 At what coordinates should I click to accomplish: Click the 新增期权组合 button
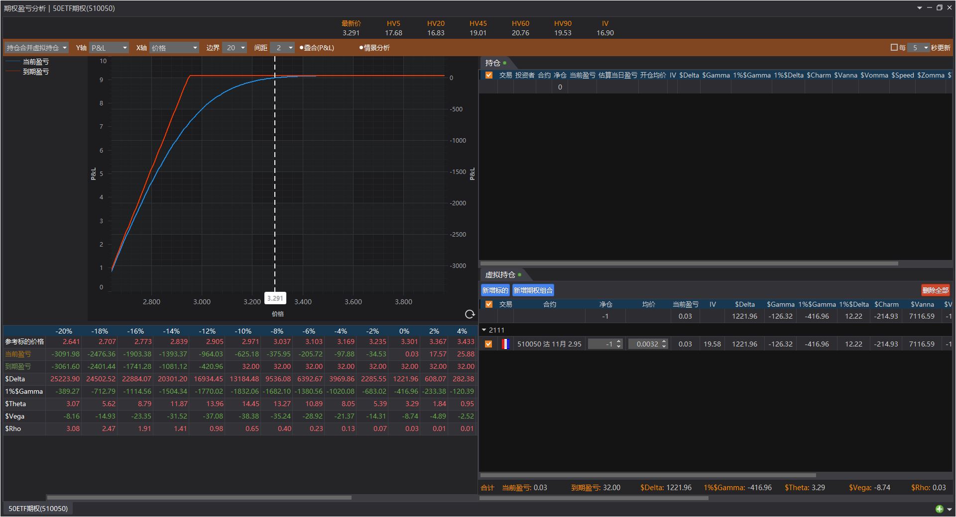coord(533,290)
